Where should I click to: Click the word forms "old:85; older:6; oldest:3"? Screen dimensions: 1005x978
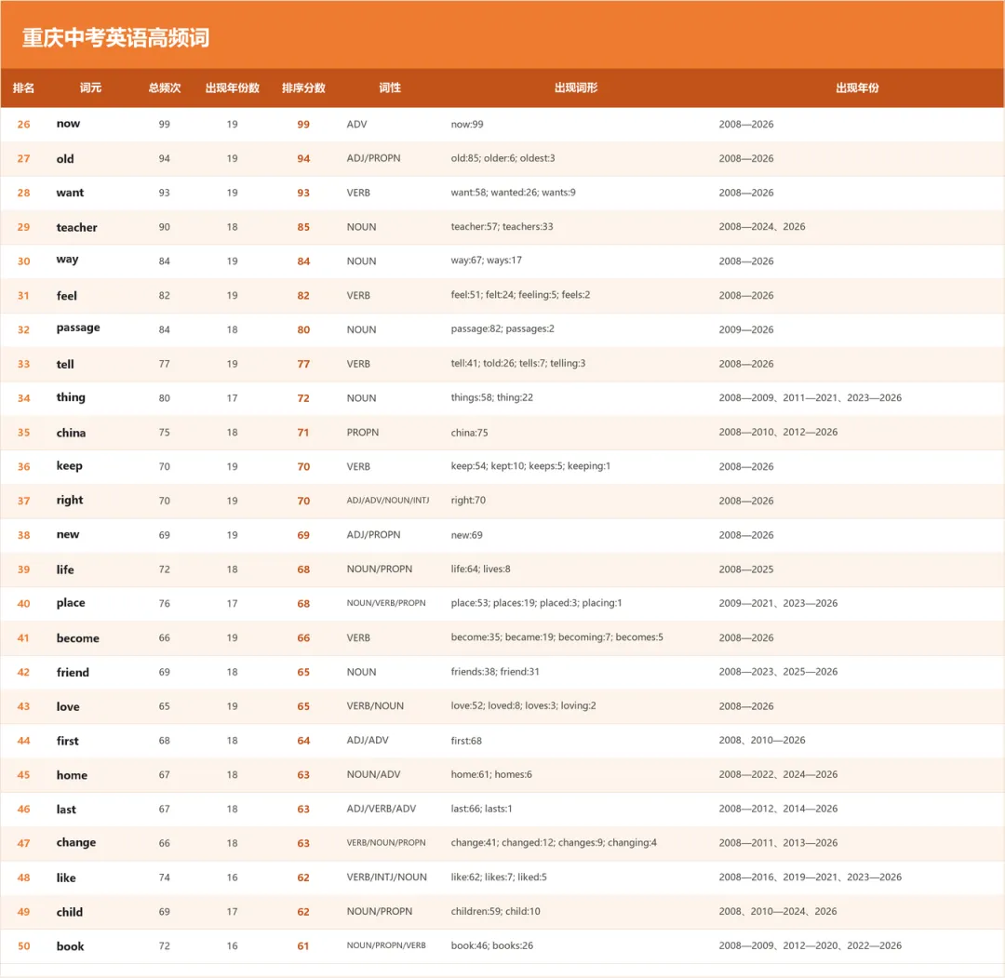point(503,158)
